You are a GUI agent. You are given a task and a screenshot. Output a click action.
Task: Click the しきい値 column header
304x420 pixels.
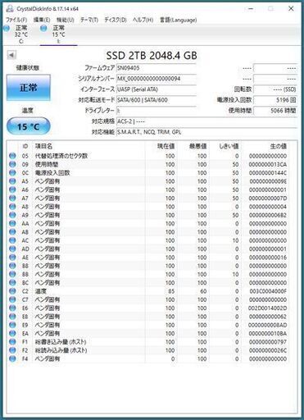coord(229,147)
